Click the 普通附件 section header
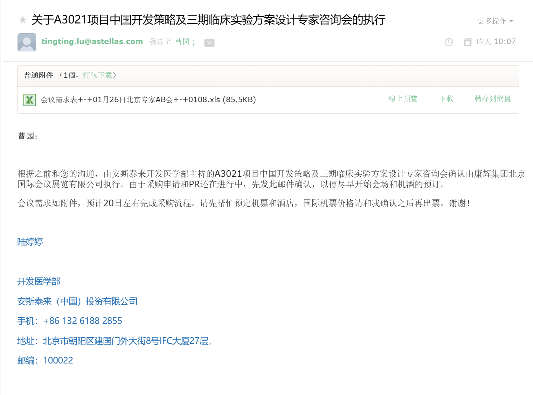 click(39, 75)
